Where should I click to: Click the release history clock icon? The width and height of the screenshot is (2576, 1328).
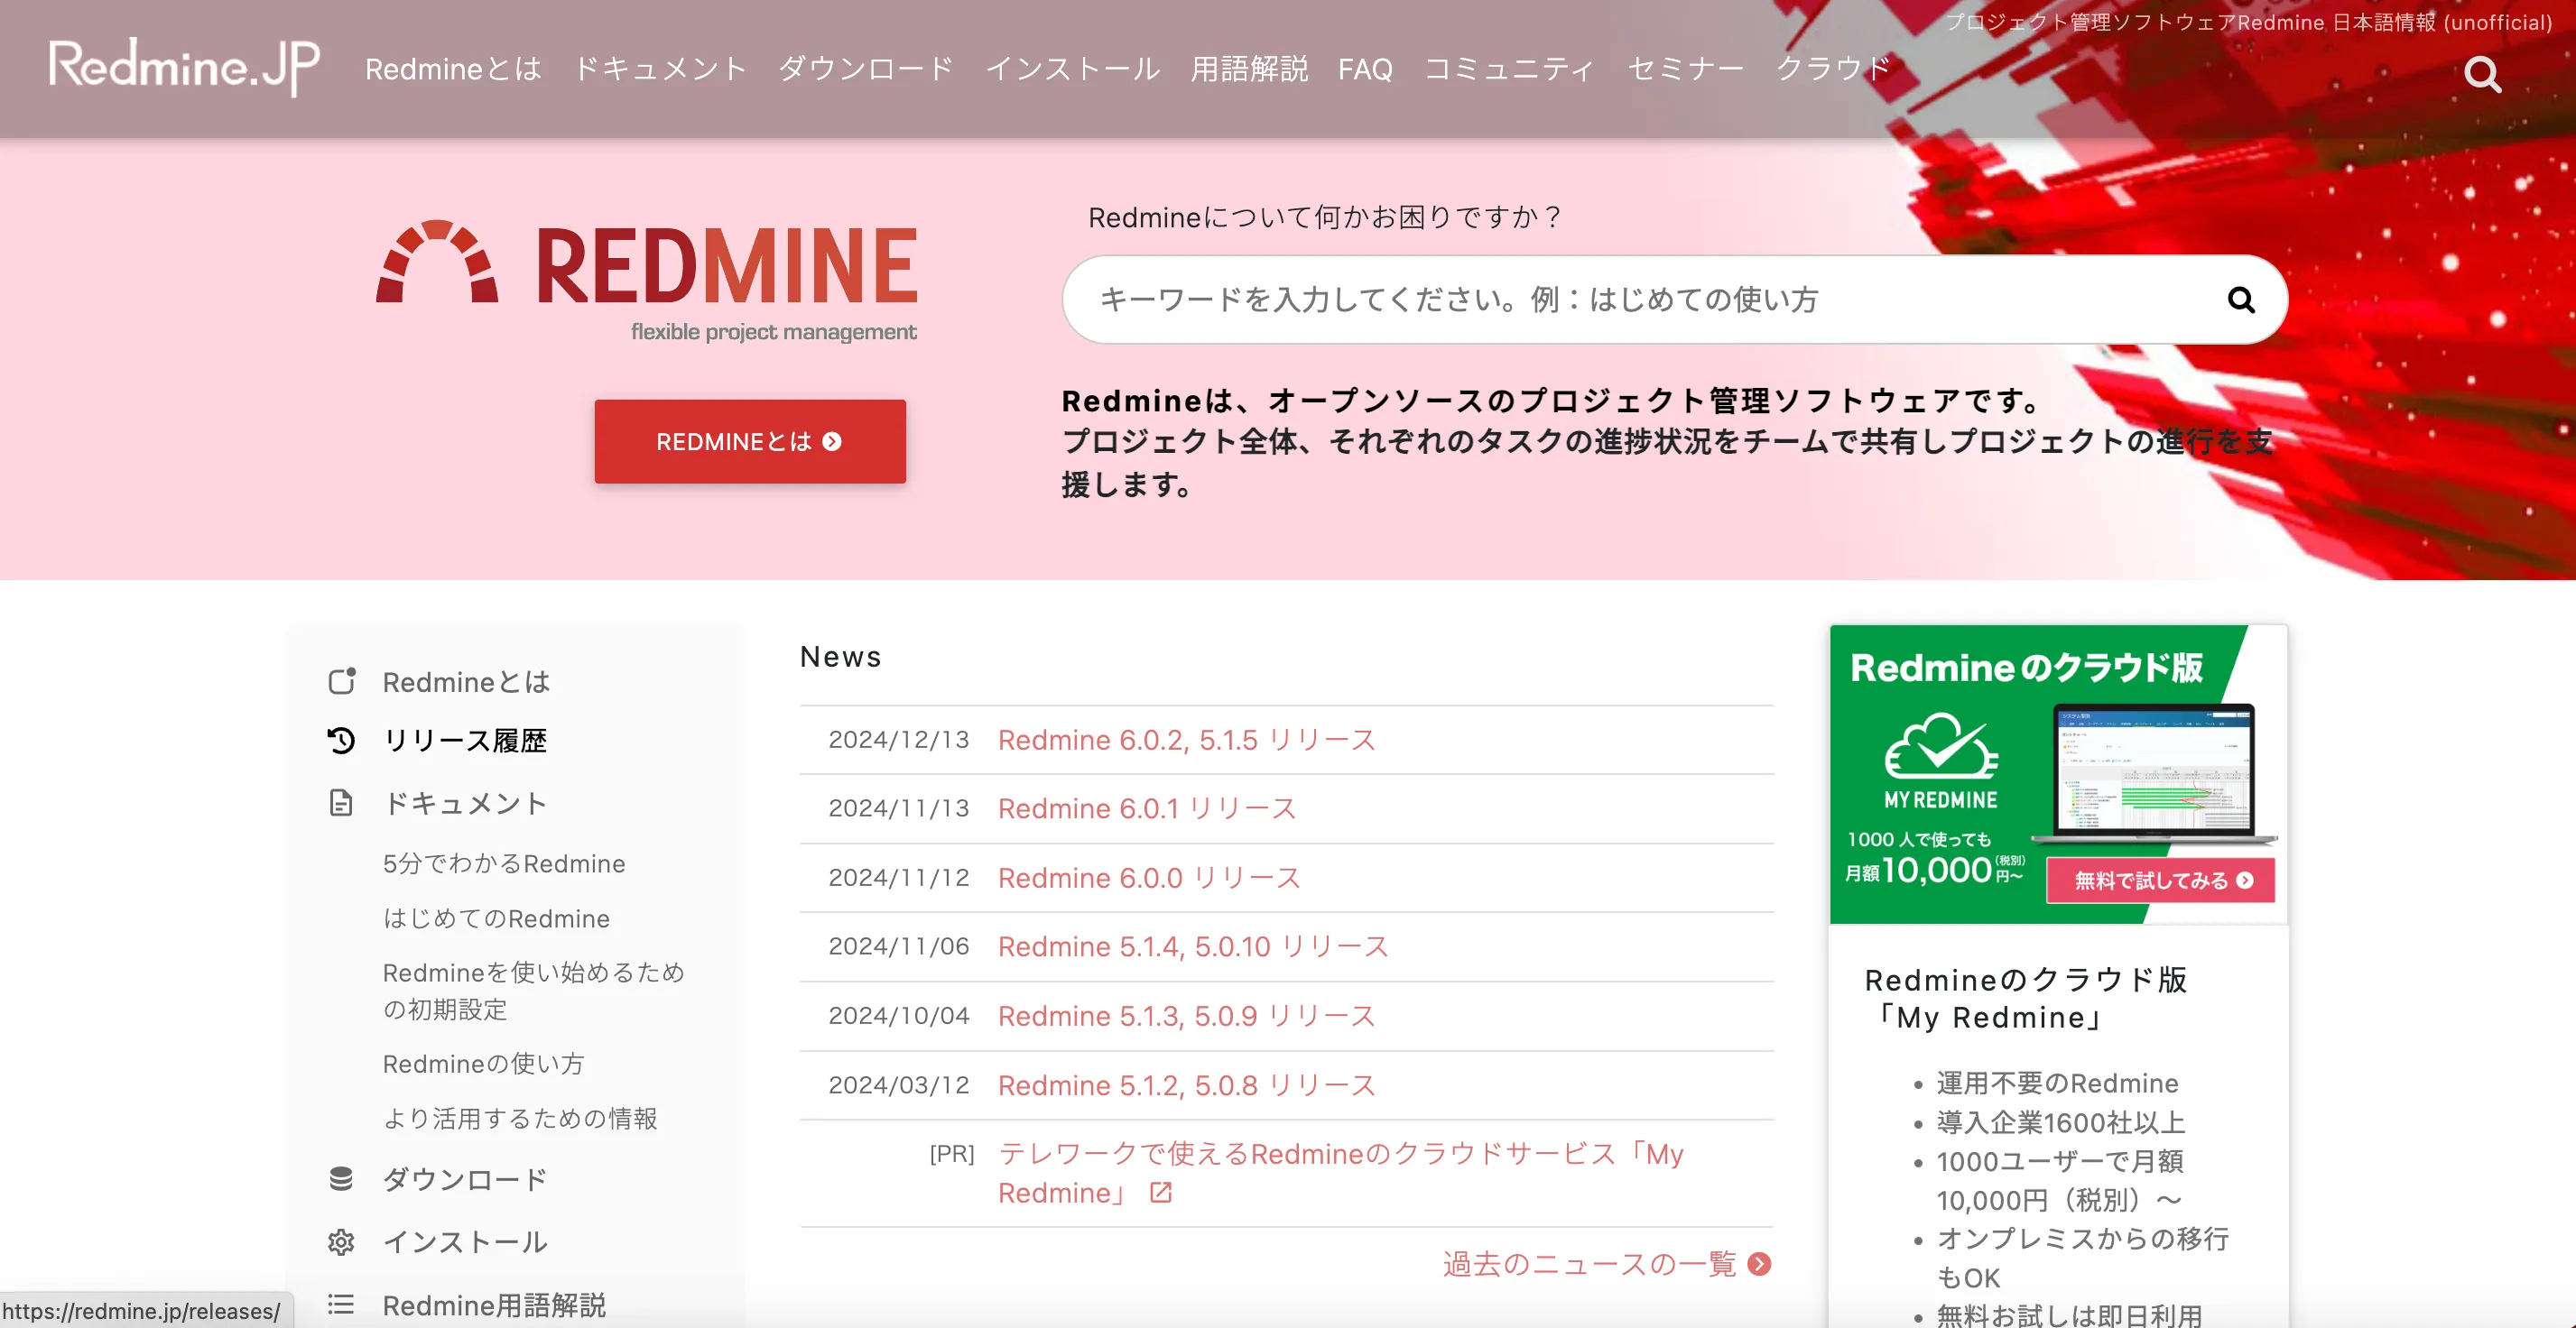coord(342,741)
